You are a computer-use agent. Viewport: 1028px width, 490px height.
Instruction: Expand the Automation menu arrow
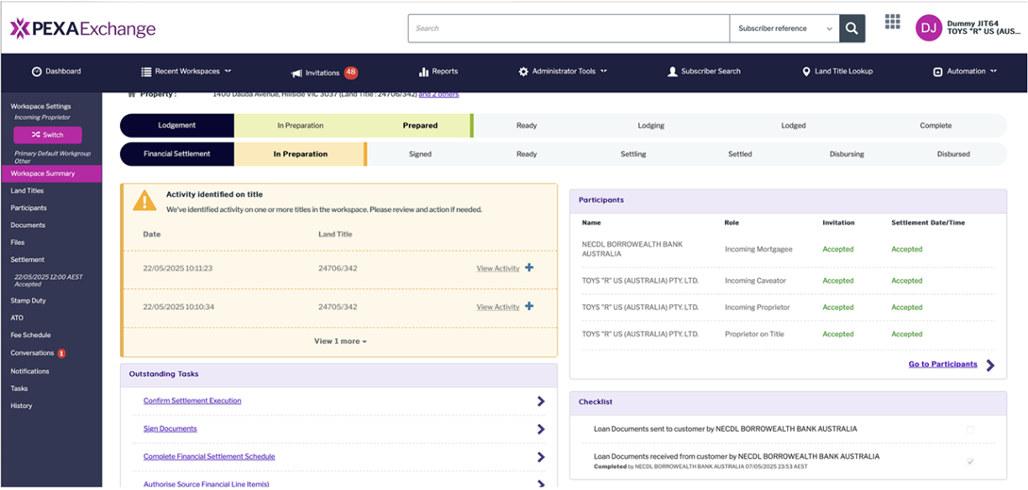tap(994, 71)
